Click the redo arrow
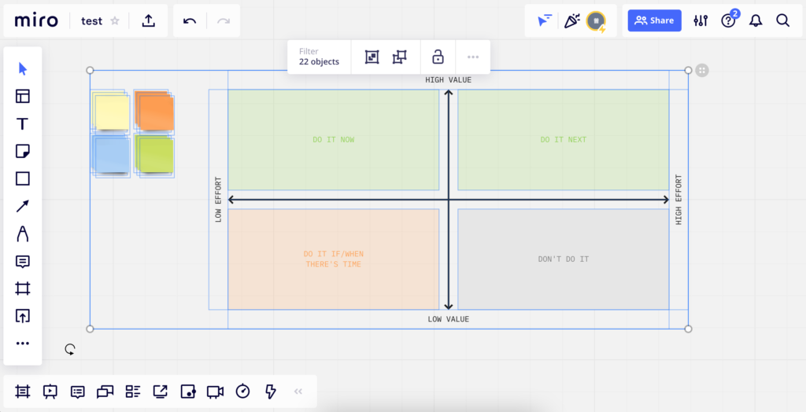Image resolution: width=806 pixels, height=412 pixels. (224, 21)
